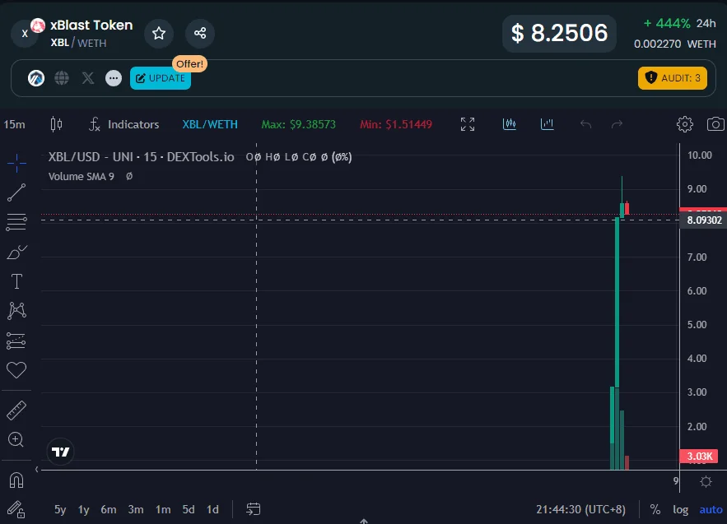
Task: Select the crosshair cursor tool
Action: point(16,163)
